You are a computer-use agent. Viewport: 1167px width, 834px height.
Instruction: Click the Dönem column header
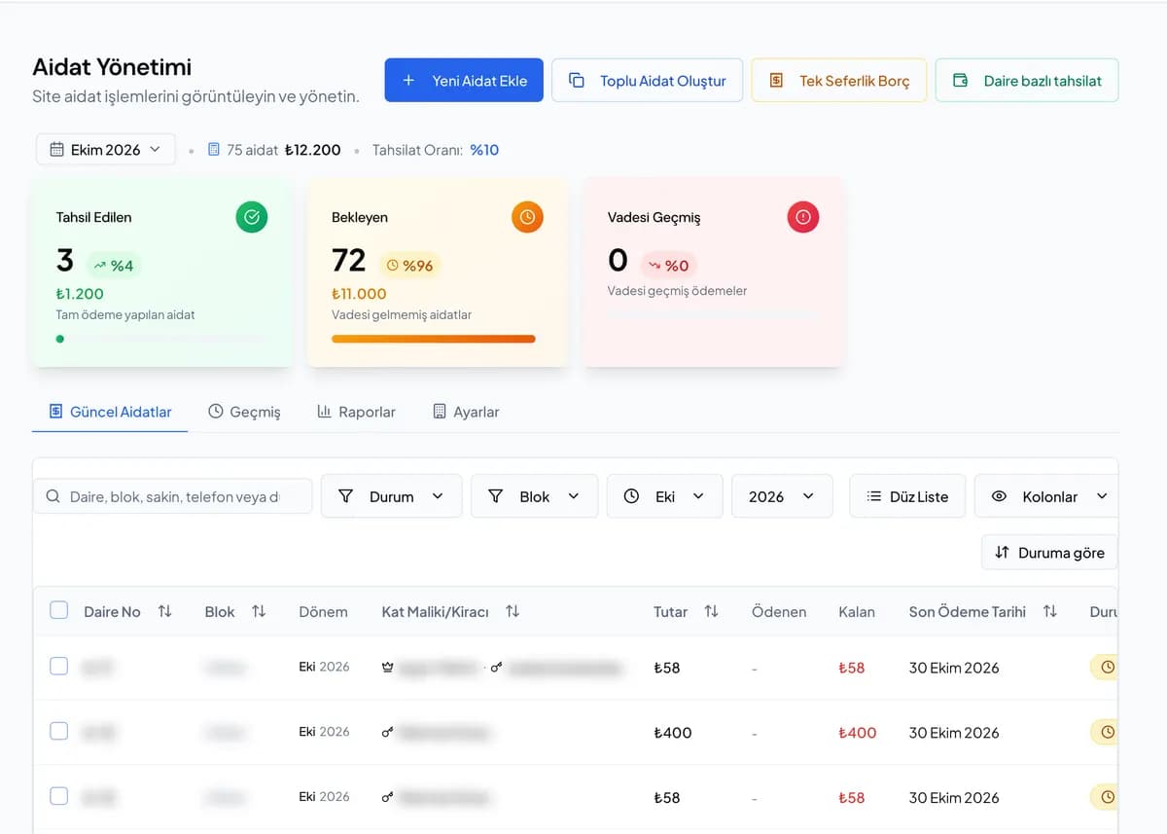tap(323, 612)
